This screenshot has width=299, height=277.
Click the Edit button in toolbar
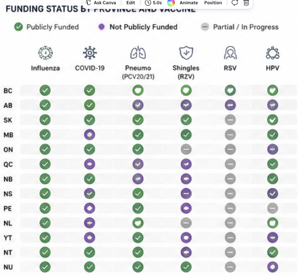[x=131, y=3]
